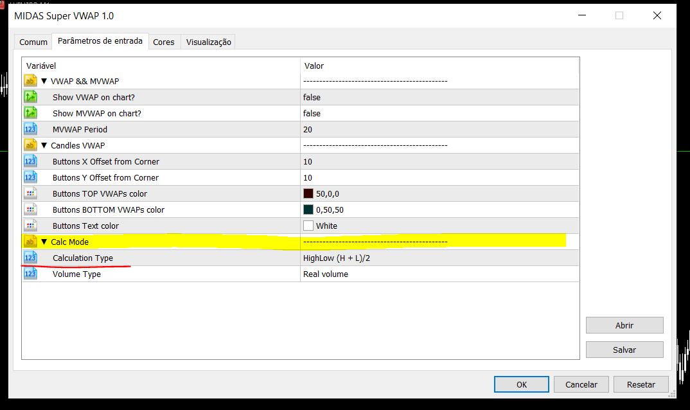Minimize the MIDAS Super VWAP dialog
690x410 pixels.
[582, 15]
